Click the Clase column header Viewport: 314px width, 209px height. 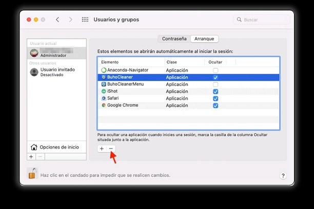[171, 62]
